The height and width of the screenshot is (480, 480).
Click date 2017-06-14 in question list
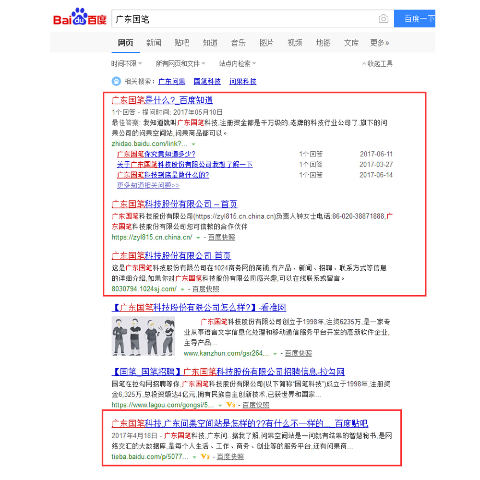coord(376,175)
